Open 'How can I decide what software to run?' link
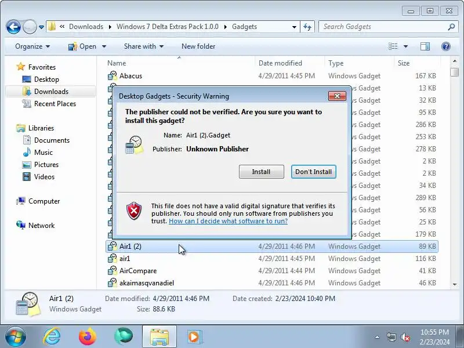This screenshot has height=348, width=464. [x=228, y=221]
